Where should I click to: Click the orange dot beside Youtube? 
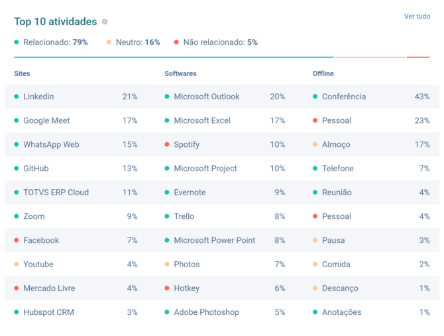17,264
